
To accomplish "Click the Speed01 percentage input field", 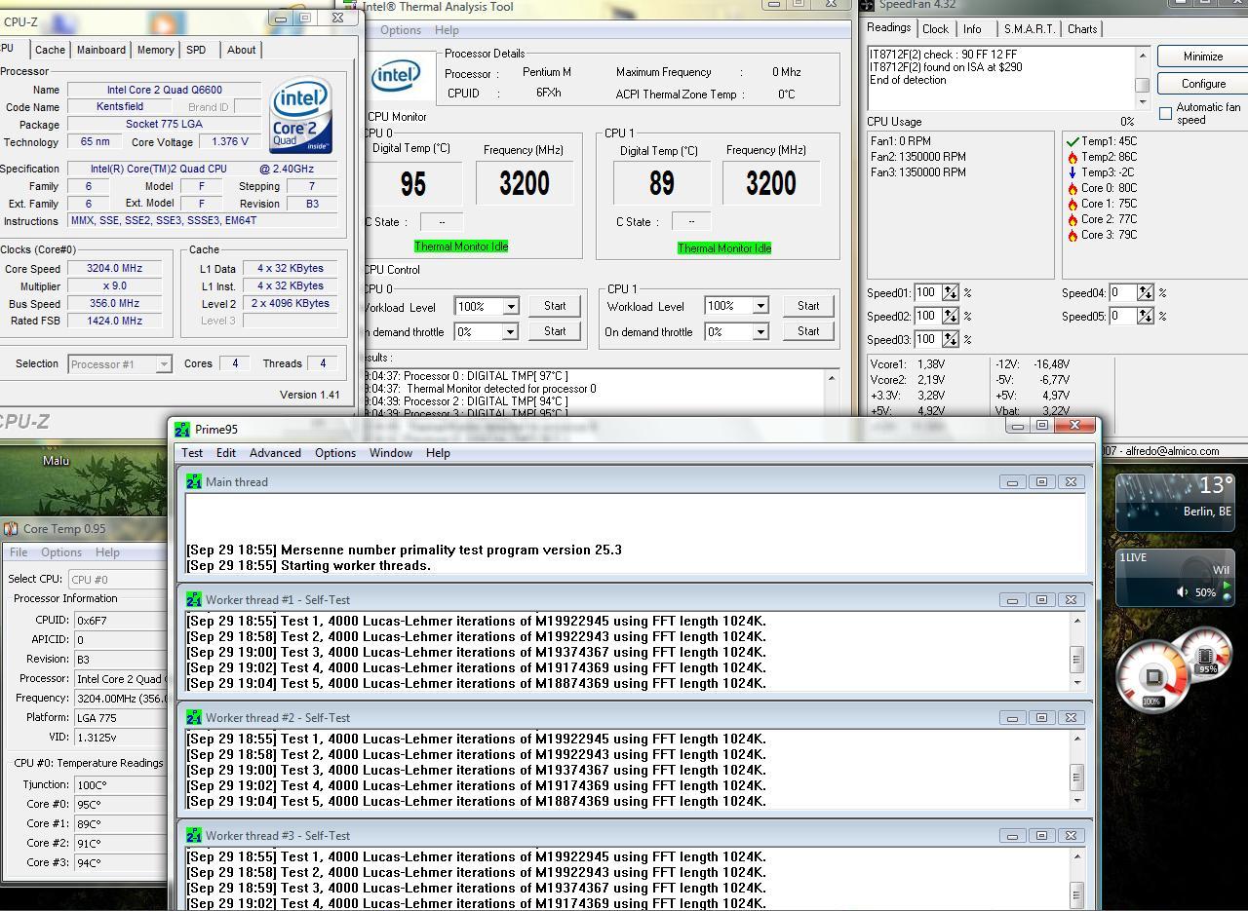I will [x=927, y=292].
